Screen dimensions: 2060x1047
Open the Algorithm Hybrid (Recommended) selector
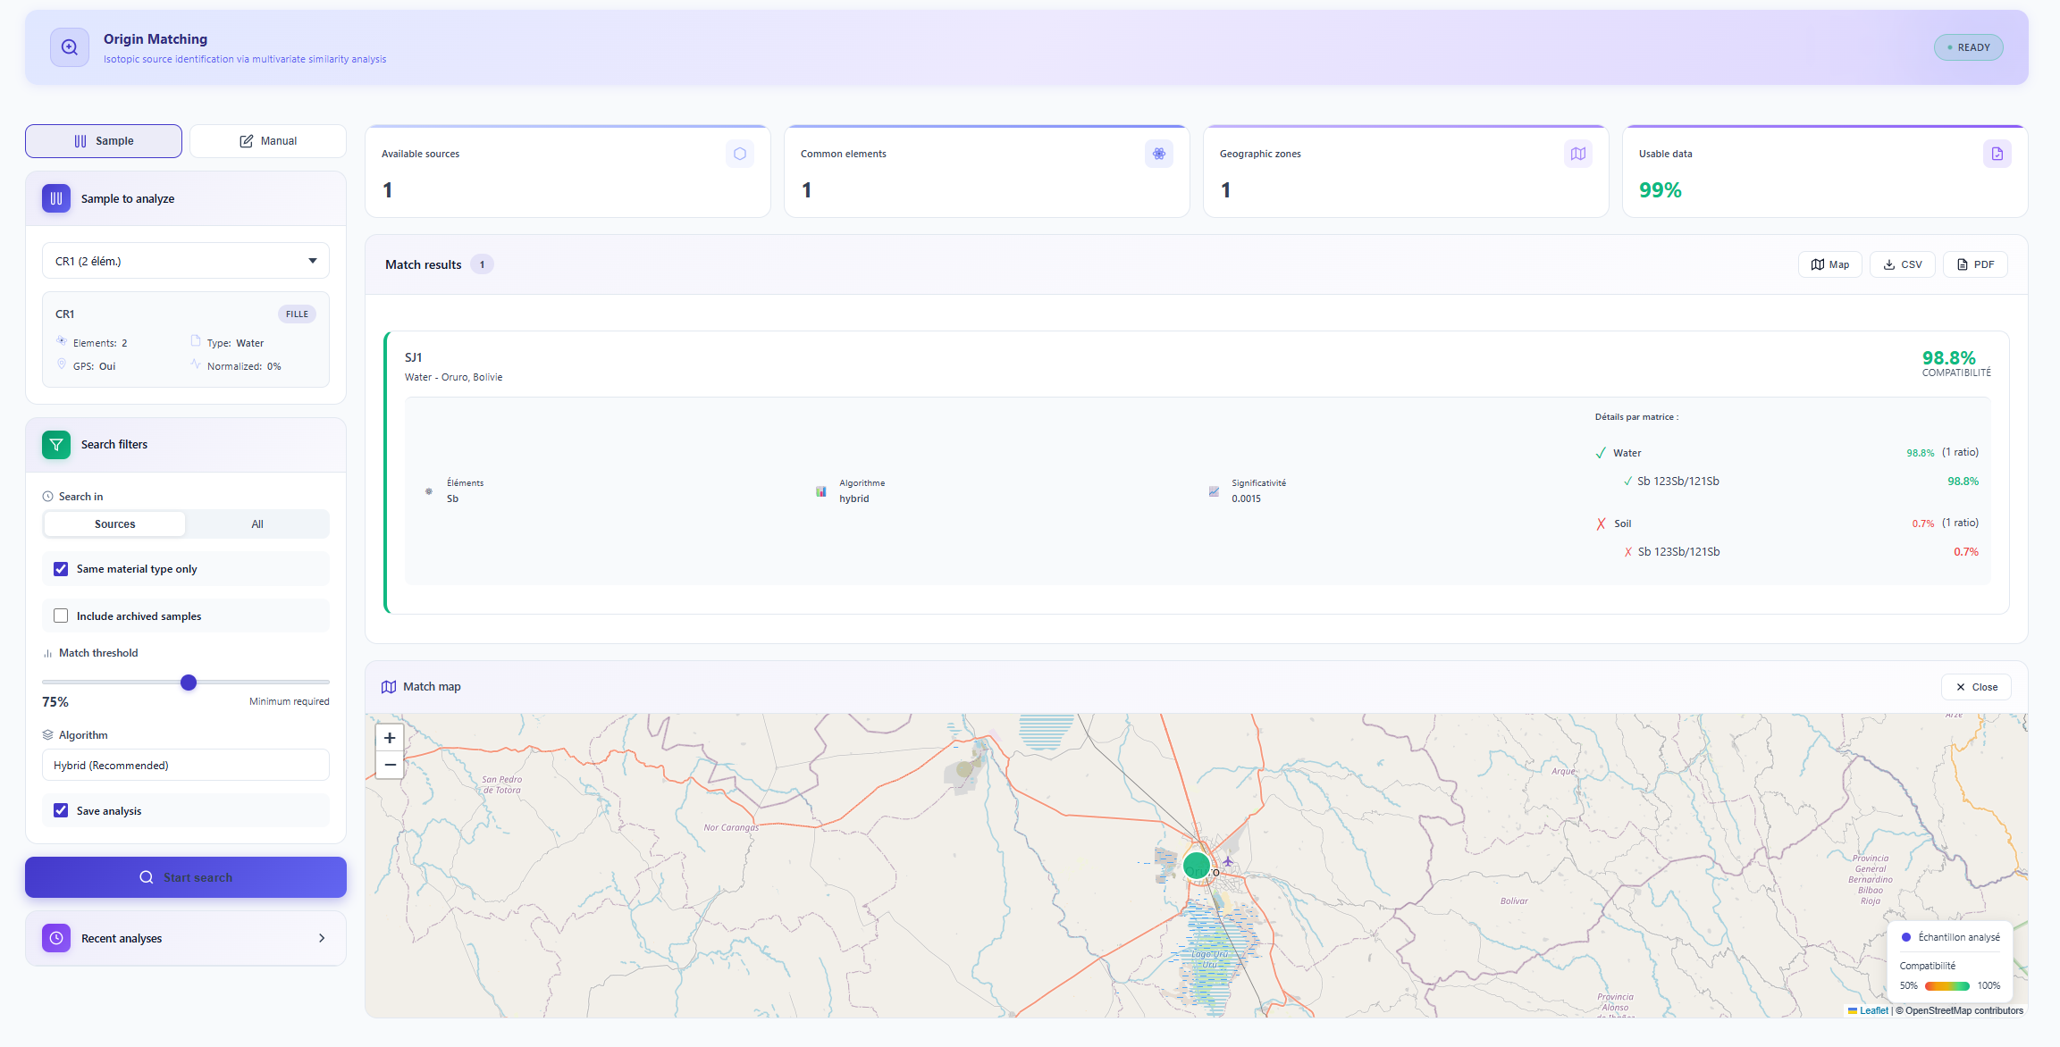(x=186, y=766)
